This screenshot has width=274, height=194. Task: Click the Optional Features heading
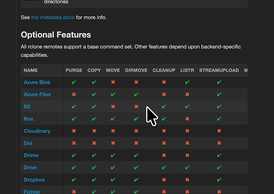click(x=56, y=35)
